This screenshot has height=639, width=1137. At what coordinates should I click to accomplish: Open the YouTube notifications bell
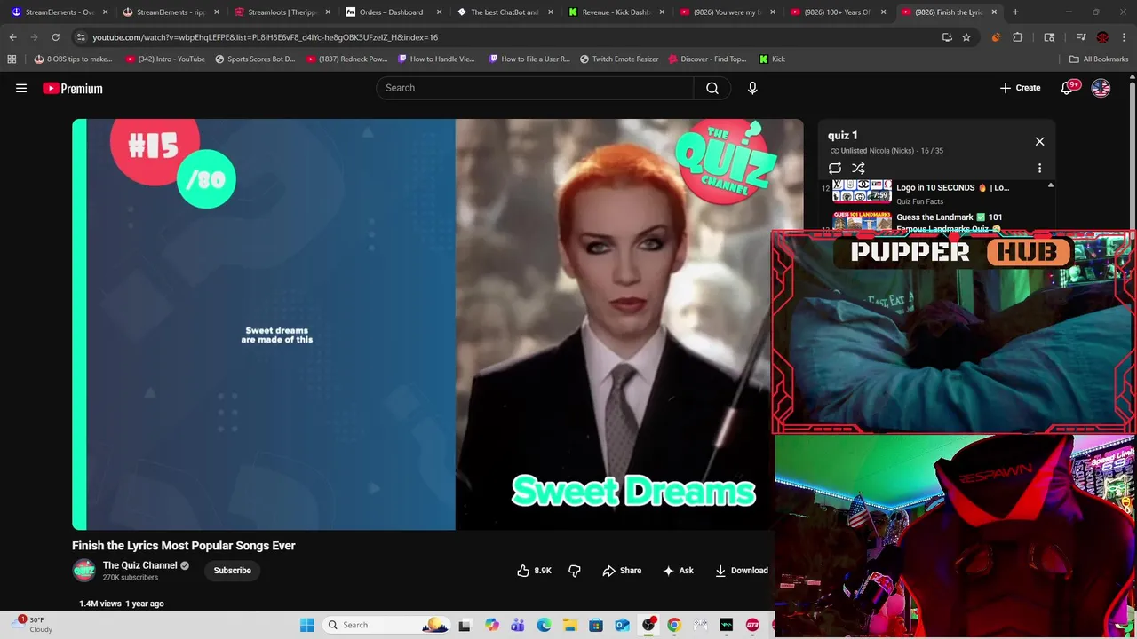pos(1068,88)
